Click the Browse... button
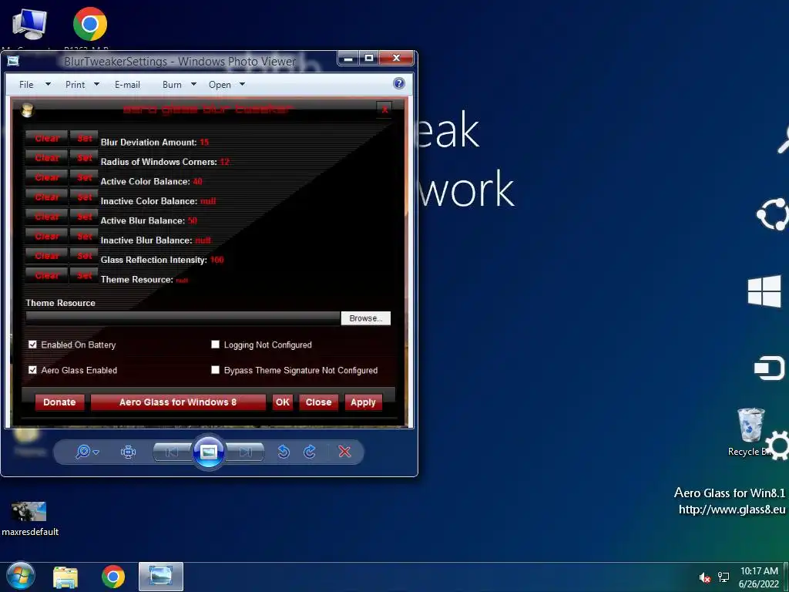The image size is (789, 592). point(366,318)
